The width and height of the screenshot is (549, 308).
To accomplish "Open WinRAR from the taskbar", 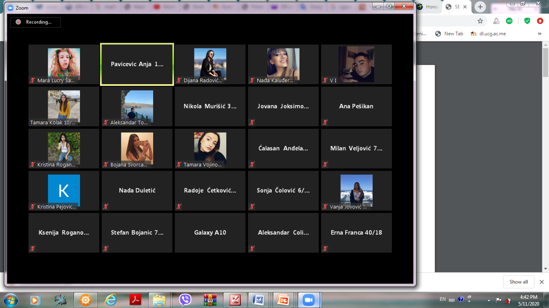I will [210, 300].
